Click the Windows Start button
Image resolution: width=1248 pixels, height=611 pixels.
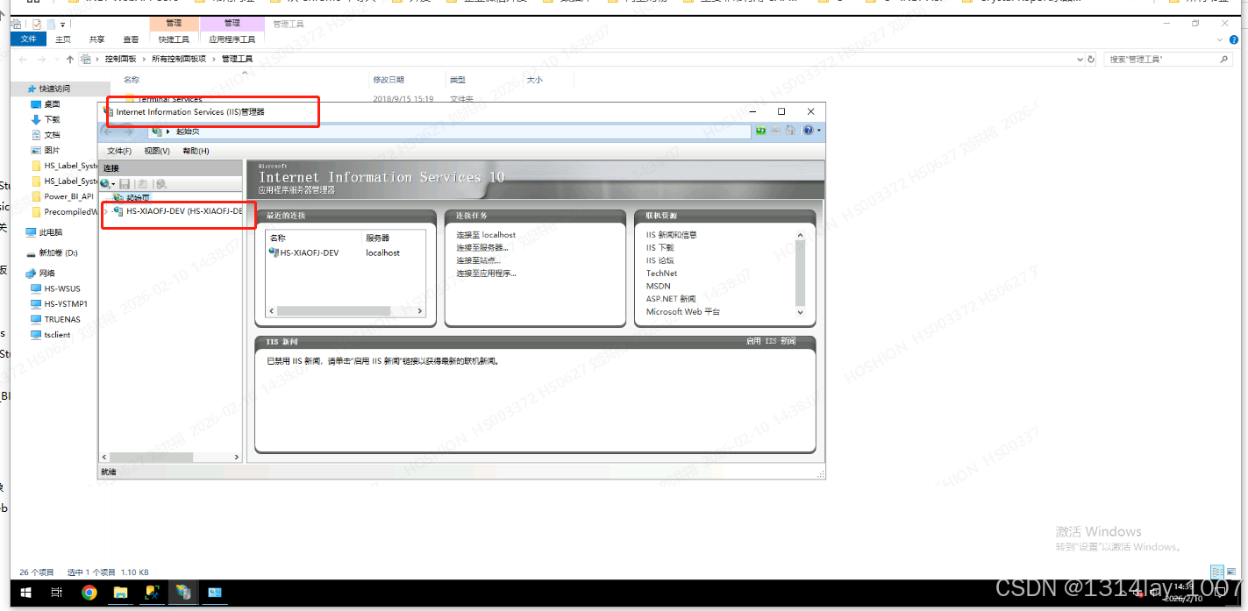tap(25, 593)
